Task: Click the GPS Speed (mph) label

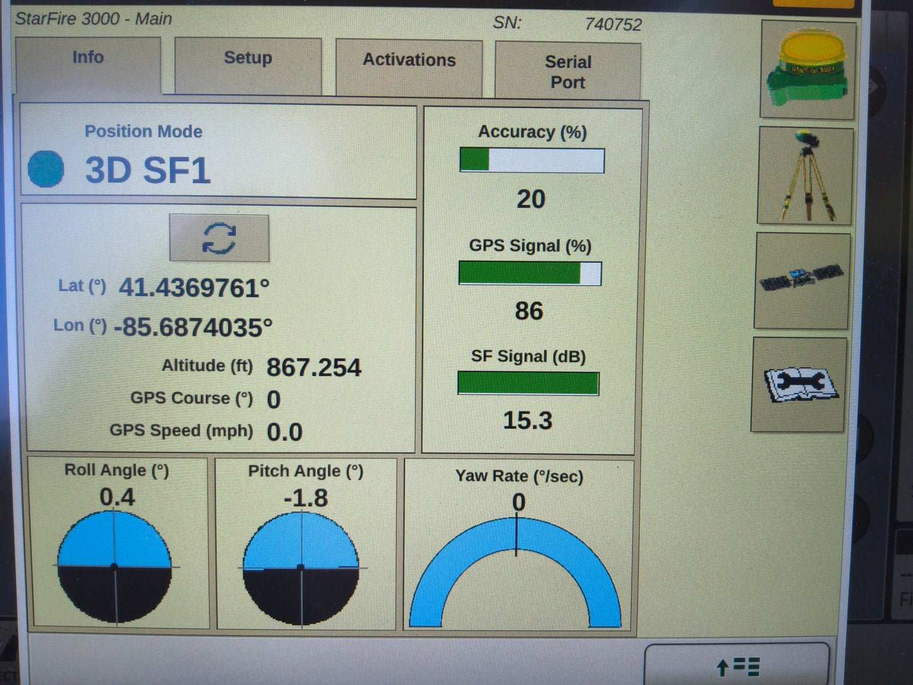Action: coord(181,430)
